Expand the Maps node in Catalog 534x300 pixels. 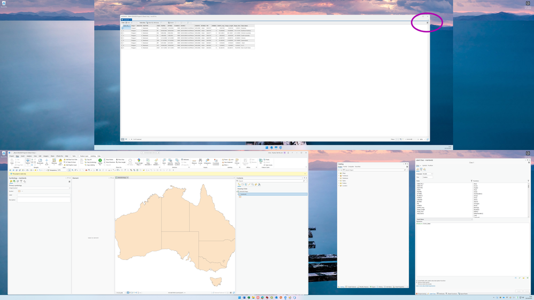(339, 173)
